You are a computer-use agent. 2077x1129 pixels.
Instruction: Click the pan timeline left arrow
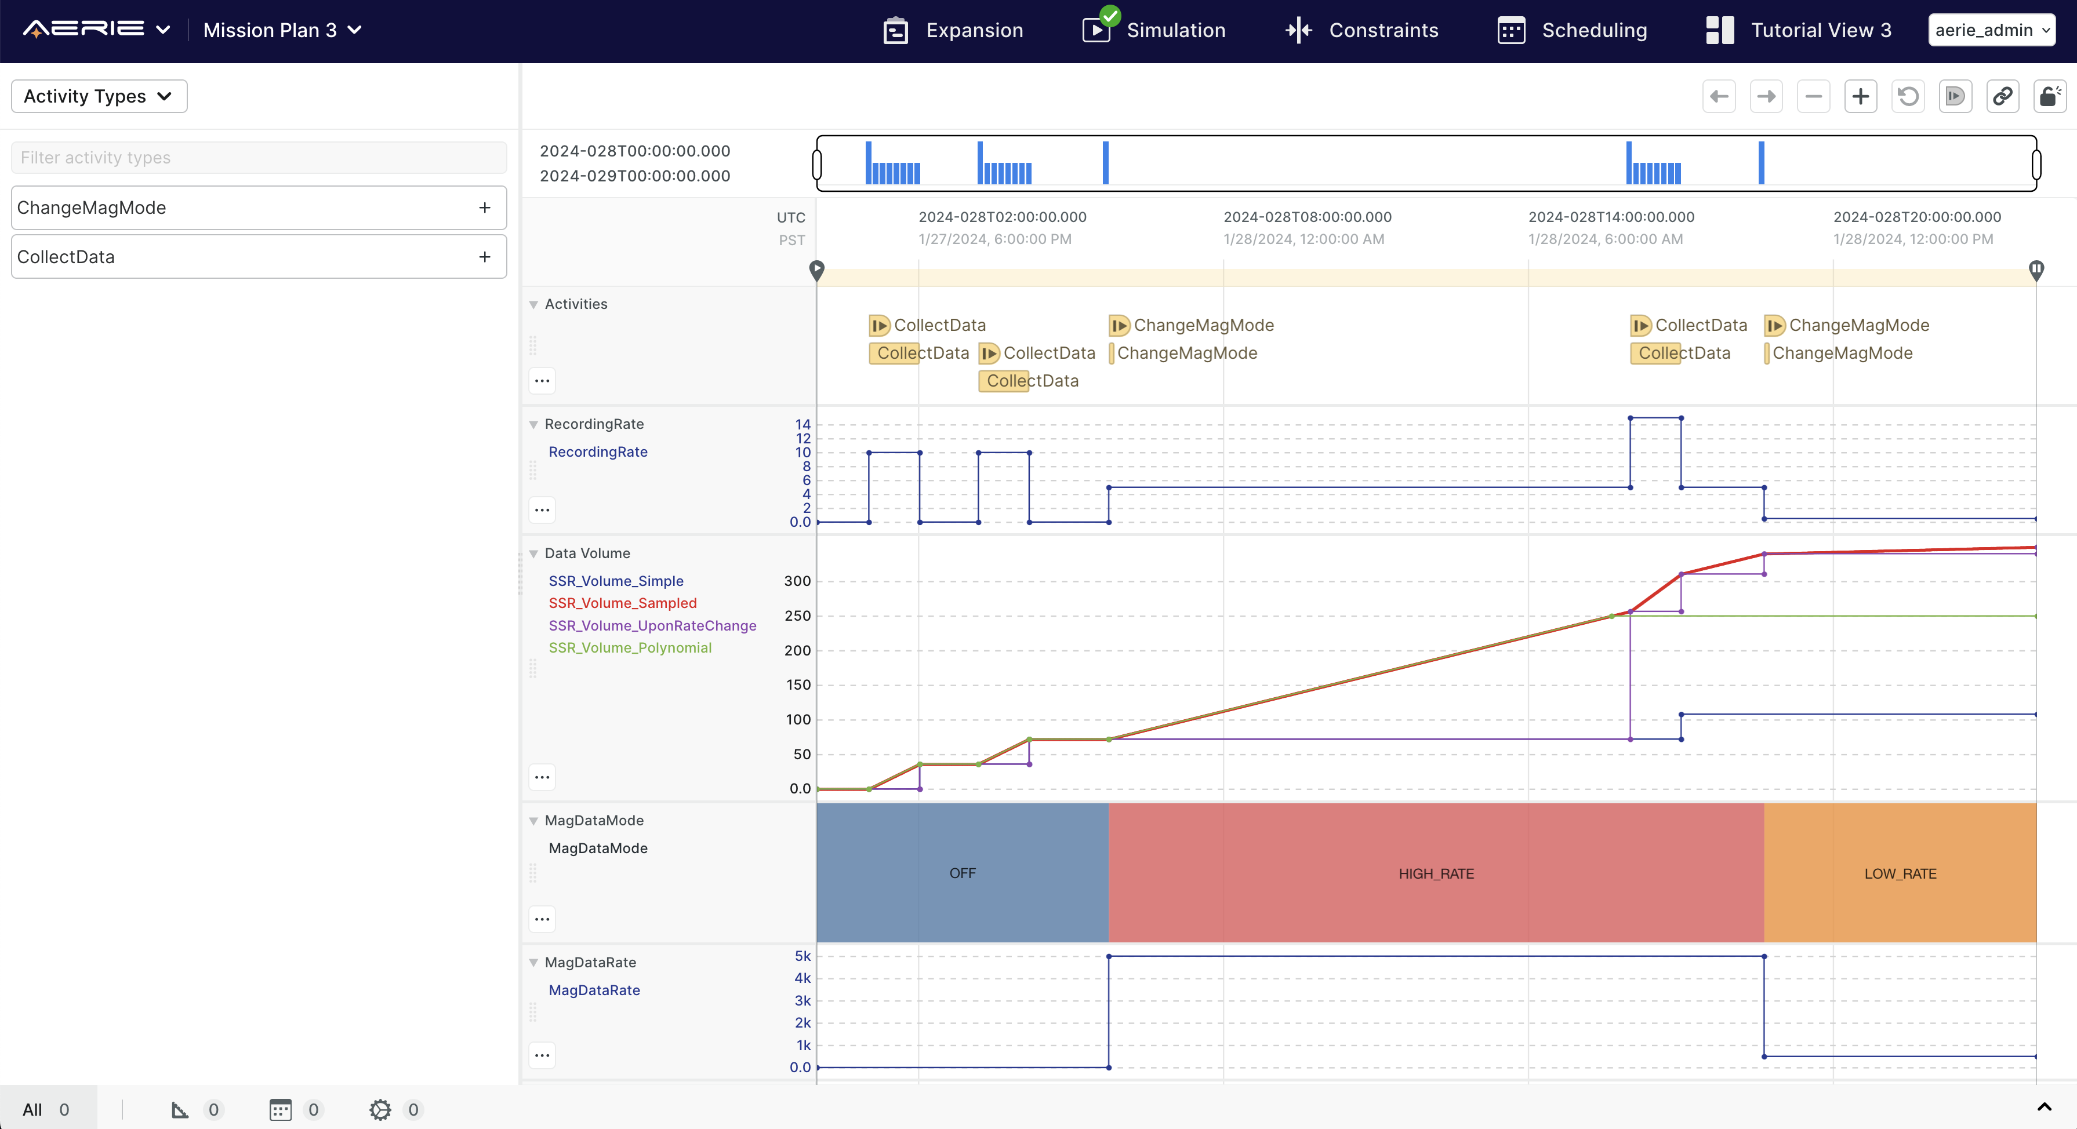[x=1718, y=97]
